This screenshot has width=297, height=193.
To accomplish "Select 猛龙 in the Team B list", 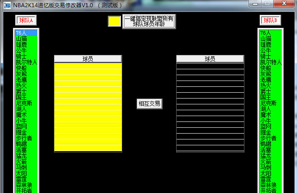I will tap(270, 156).
